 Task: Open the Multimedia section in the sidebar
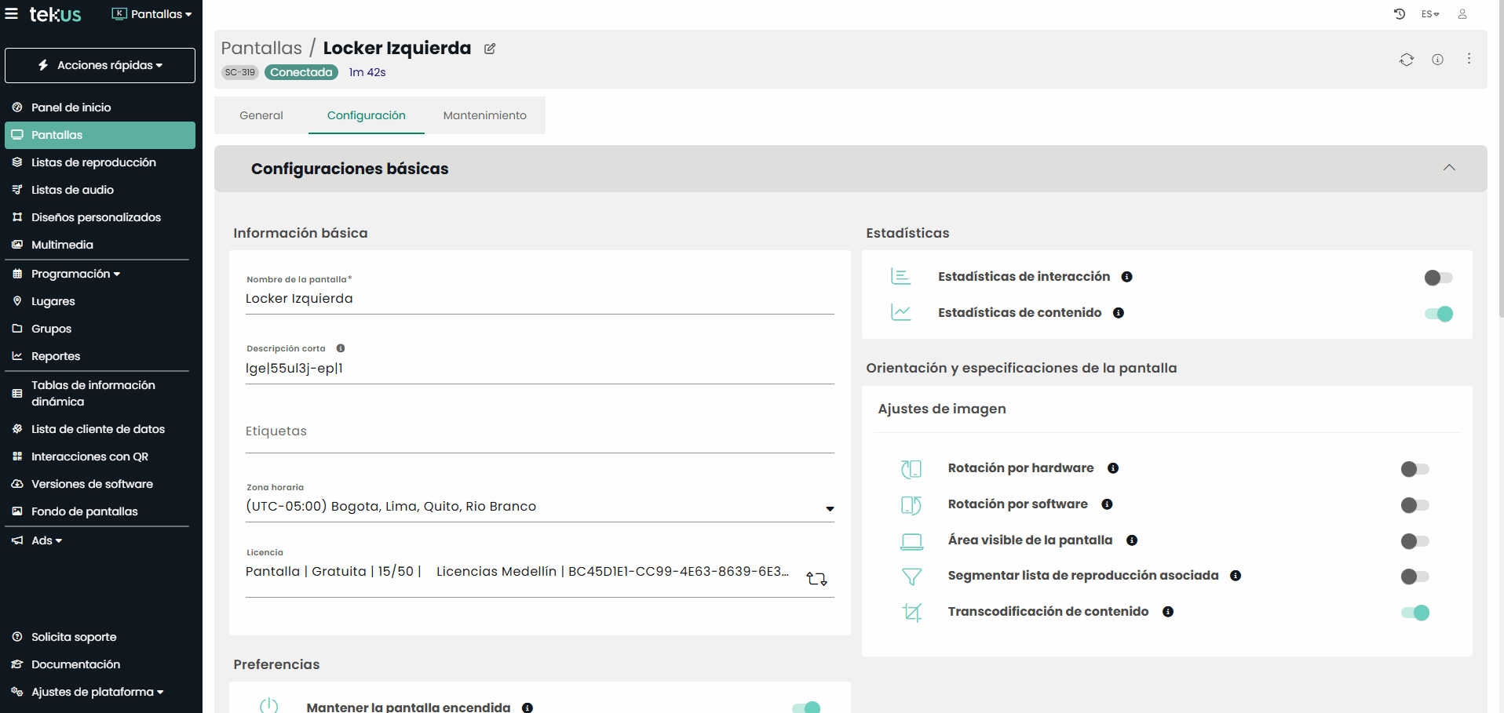(x=63, y=245)
